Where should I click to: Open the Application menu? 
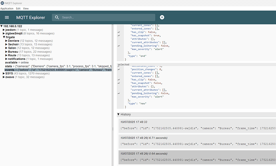[x=7, y=8]
